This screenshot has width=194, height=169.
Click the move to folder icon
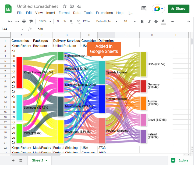click(72, 6)
